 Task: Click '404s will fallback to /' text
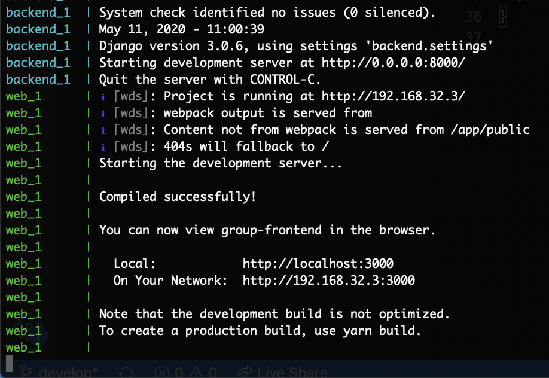click(x=246, y=147)
